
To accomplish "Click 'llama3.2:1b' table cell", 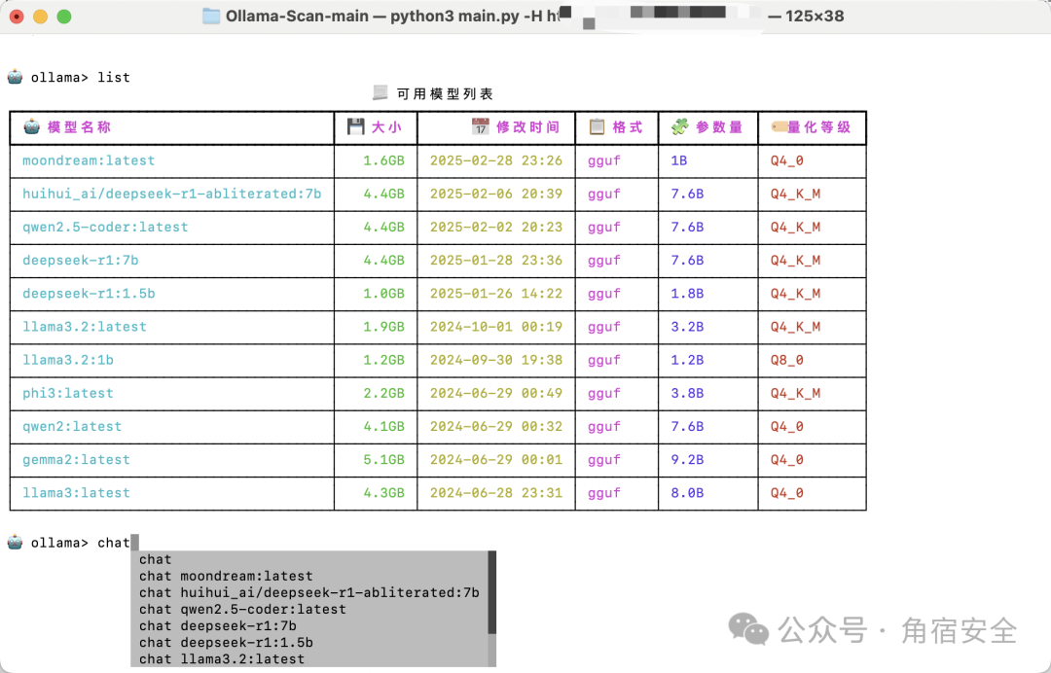I will (x=68, y=360).
